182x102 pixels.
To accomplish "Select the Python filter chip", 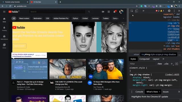I will tap(75, 18).
